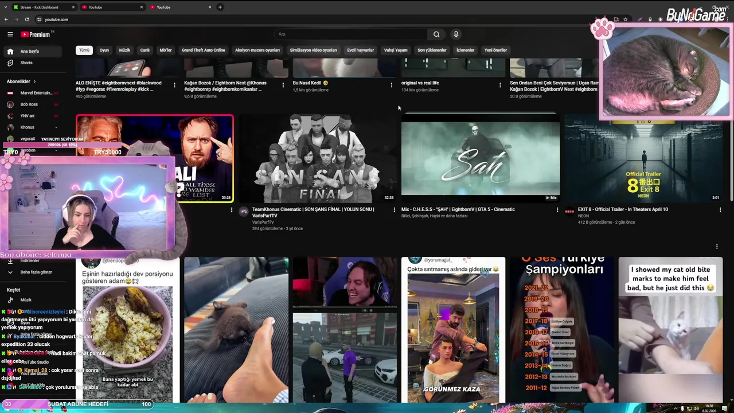Open options for Mix - C.H.E.S.S ŞAH
734x413 pixels.
557,210
